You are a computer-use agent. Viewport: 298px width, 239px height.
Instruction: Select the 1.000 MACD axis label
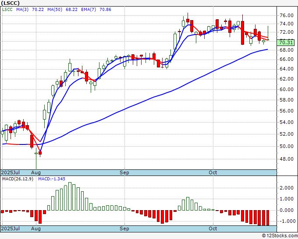[x=287, y=199]
